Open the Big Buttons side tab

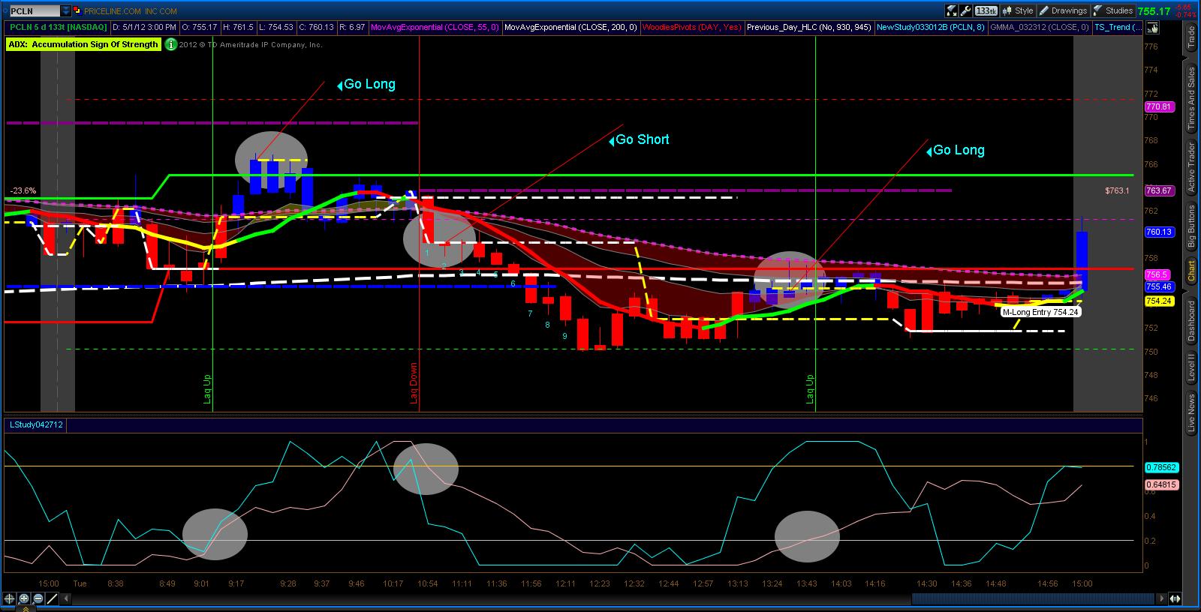(1191, 226)
